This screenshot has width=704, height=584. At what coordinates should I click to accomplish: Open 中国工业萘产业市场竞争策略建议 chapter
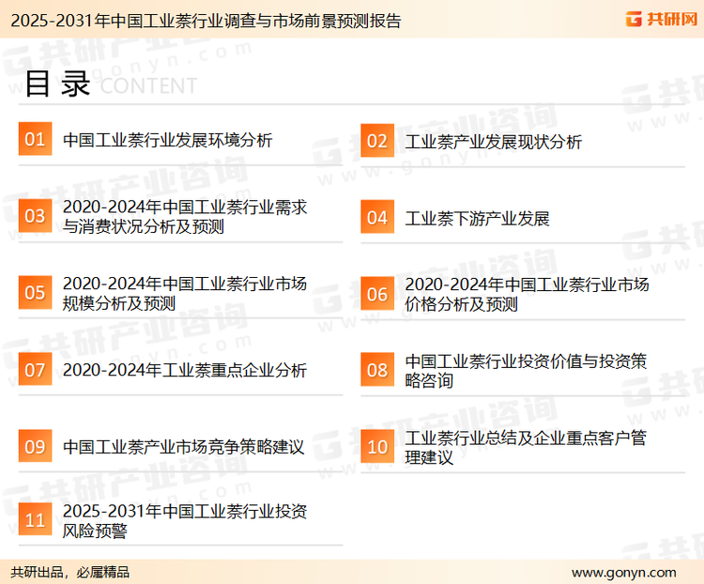pos(183,447)
